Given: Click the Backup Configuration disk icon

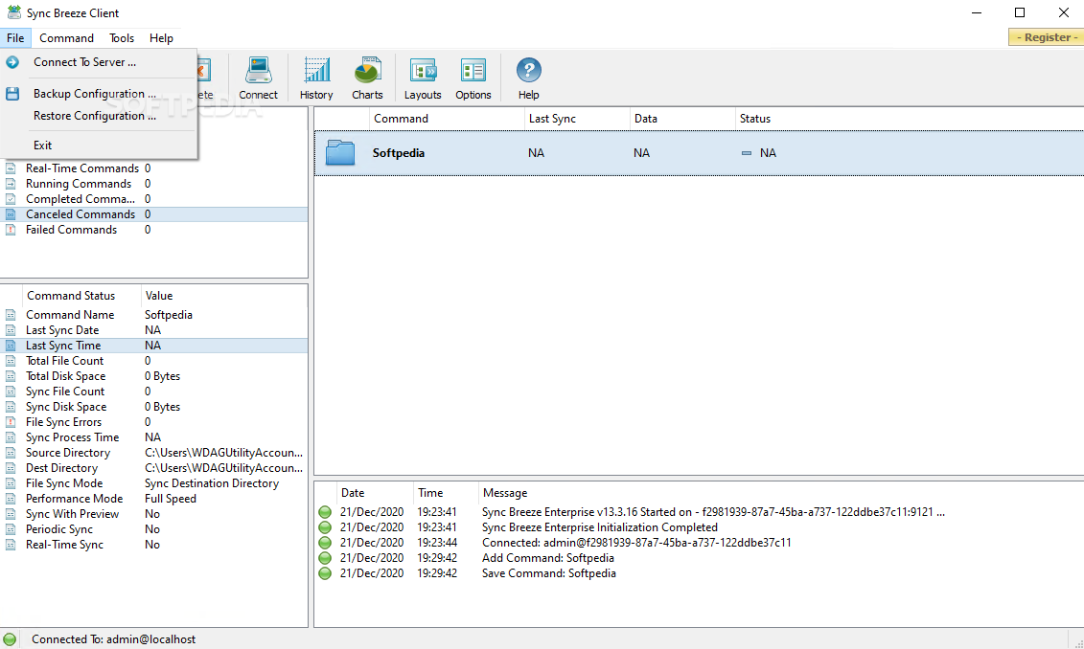Looking at the screenshot, I should point(12,93).
